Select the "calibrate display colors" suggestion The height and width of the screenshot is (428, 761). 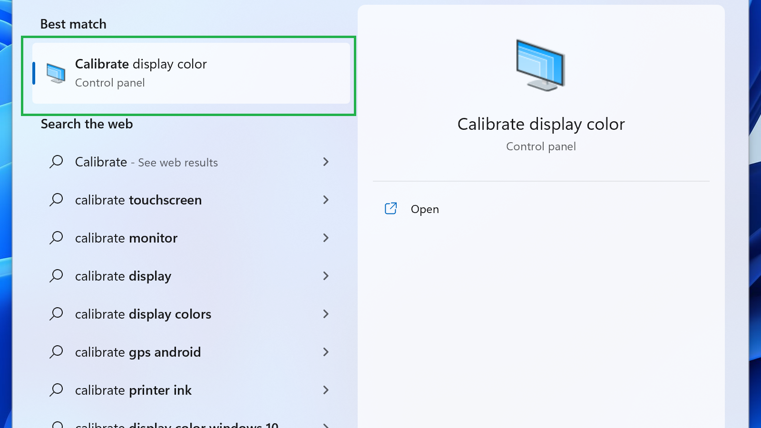(143, 314)
